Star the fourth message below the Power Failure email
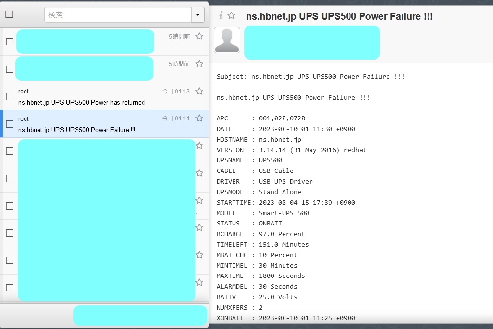This screenshot has height=329, width=493. pyautogui.click(x=199, y=227)
